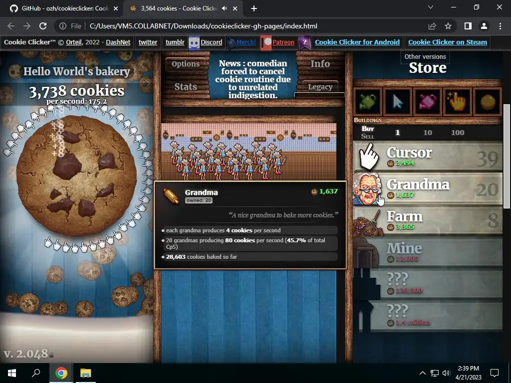511x383 pixels.
Task: Bookmark this page with the star
Action: [x=448, y=26]
